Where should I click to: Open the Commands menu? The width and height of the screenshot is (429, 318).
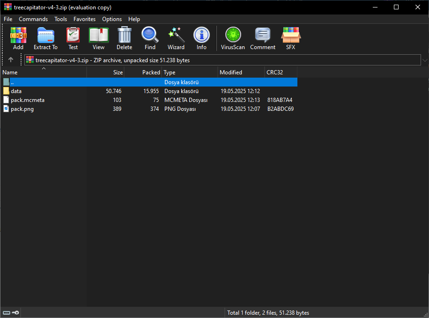[x=33, y=19]
